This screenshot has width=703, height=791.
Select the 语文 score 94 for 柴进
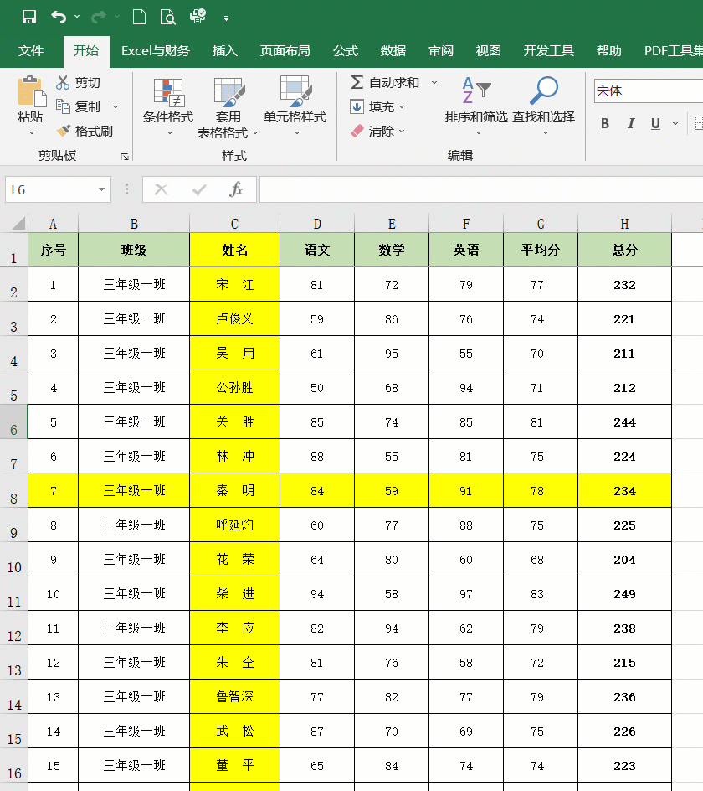pyautogui.click(x=317, y=594)
